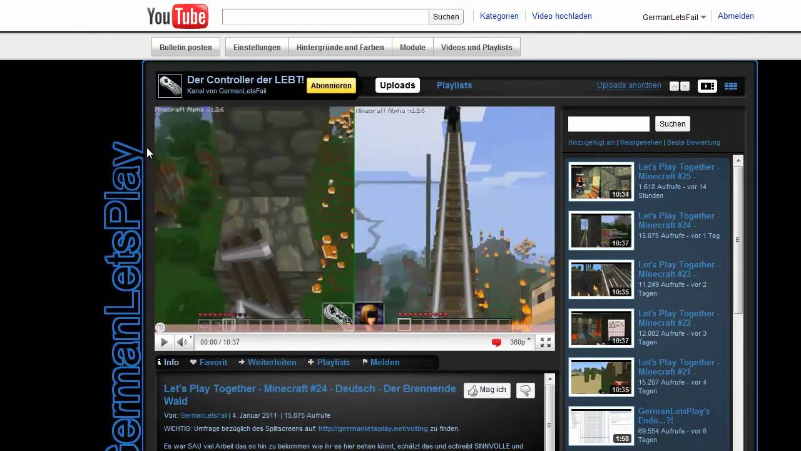Click the uploads sort up arrow
Image resolution: width=801 pixels, height=451 pixels.
674,86
